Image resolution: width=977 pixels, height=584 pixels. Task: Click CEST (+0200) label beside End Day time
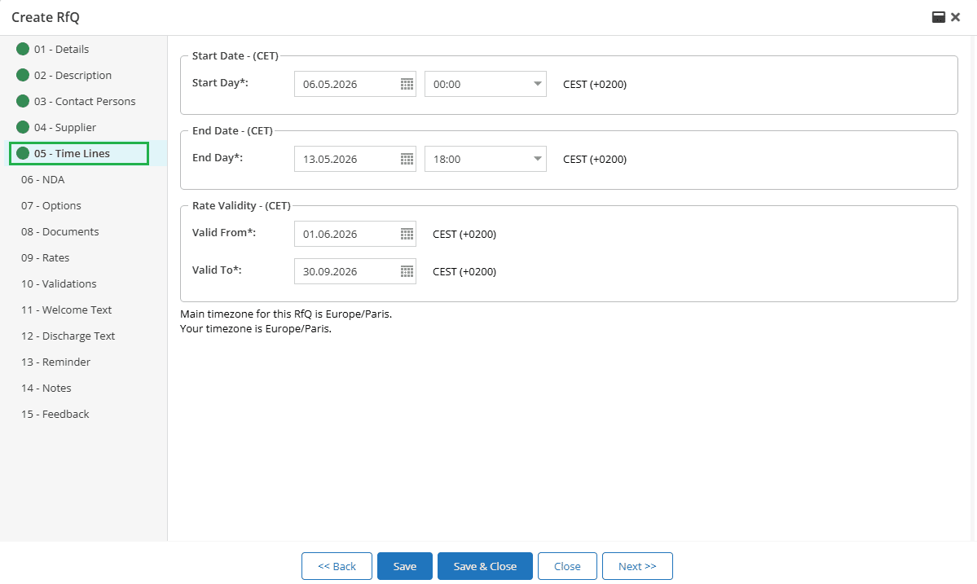(594, 160)
